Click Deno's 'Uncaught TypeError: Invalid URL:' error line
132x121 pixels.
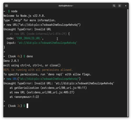click(59, 83)
